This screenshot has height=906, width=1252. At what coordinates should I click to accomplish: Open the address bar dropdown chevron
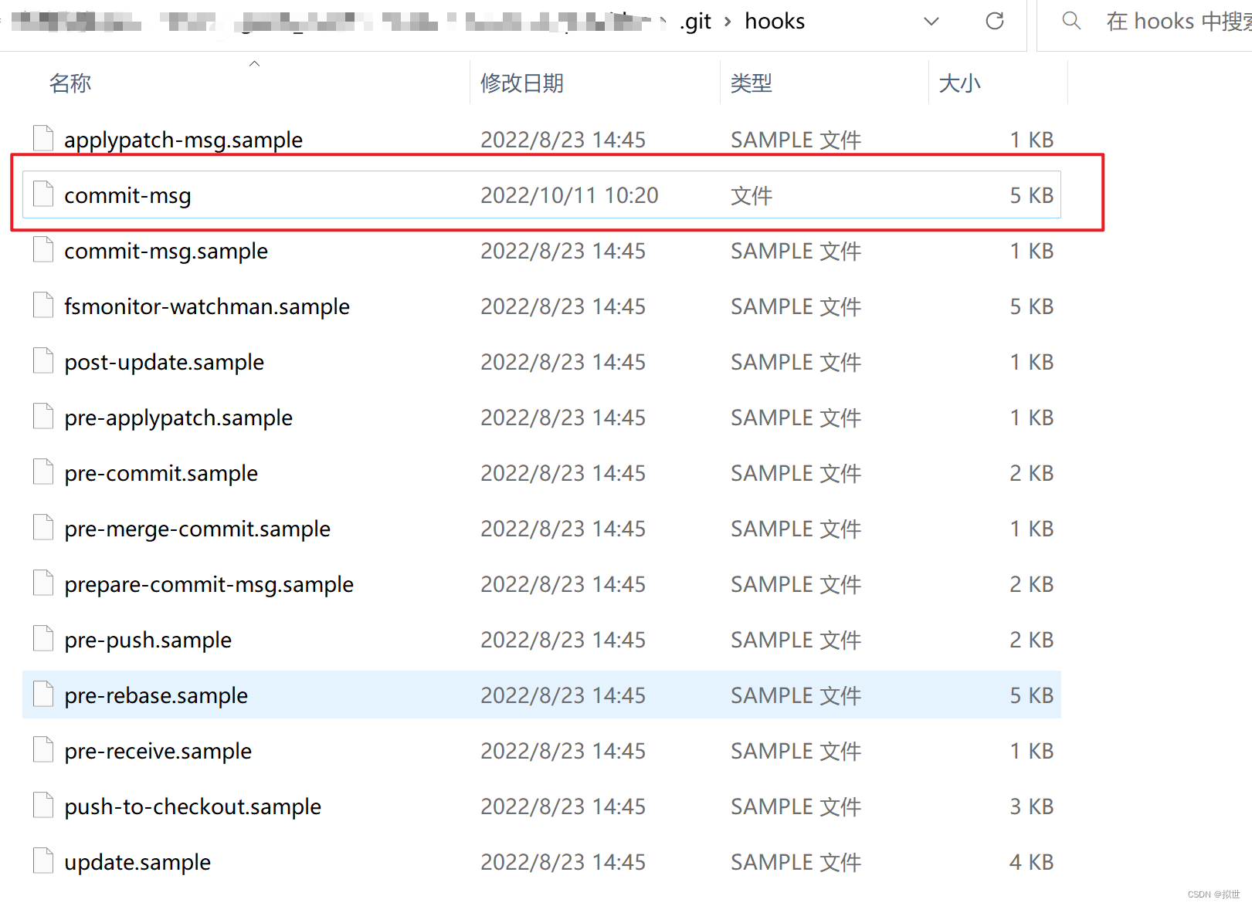pyautogui.click(x=931, y=22)
